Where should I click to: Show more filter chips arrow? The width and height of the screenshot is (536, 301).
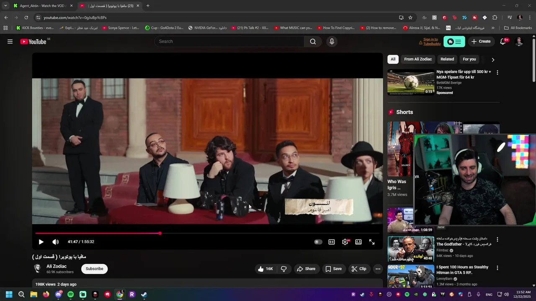pyautogui.click(x=493, y=60)
